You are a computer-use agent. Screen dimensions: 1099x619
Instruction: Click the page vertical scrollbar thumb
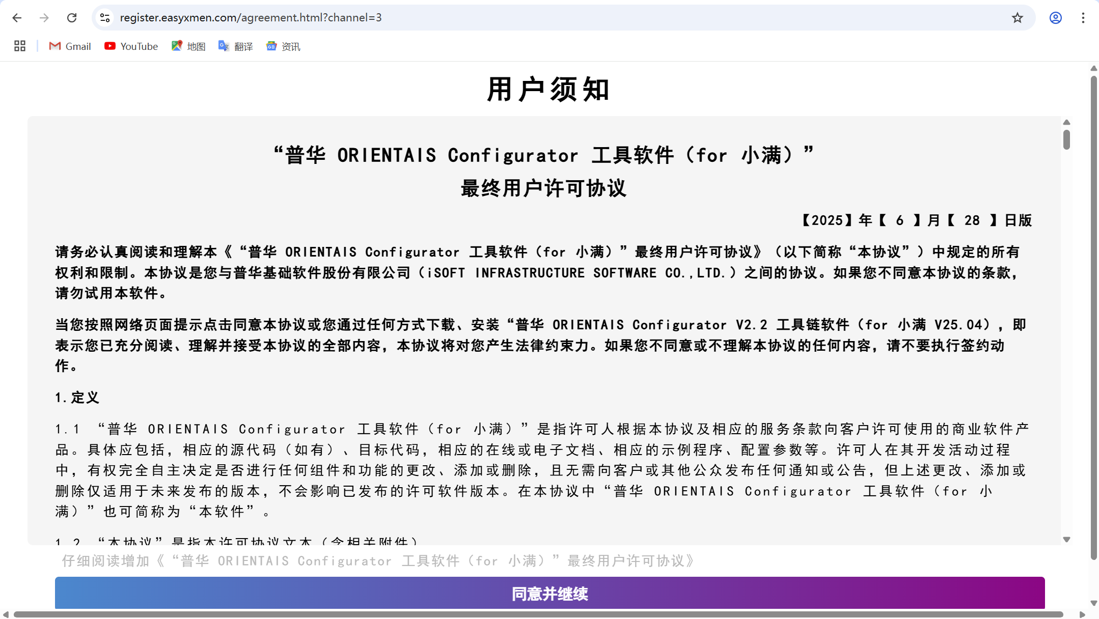click(1093, 318)
